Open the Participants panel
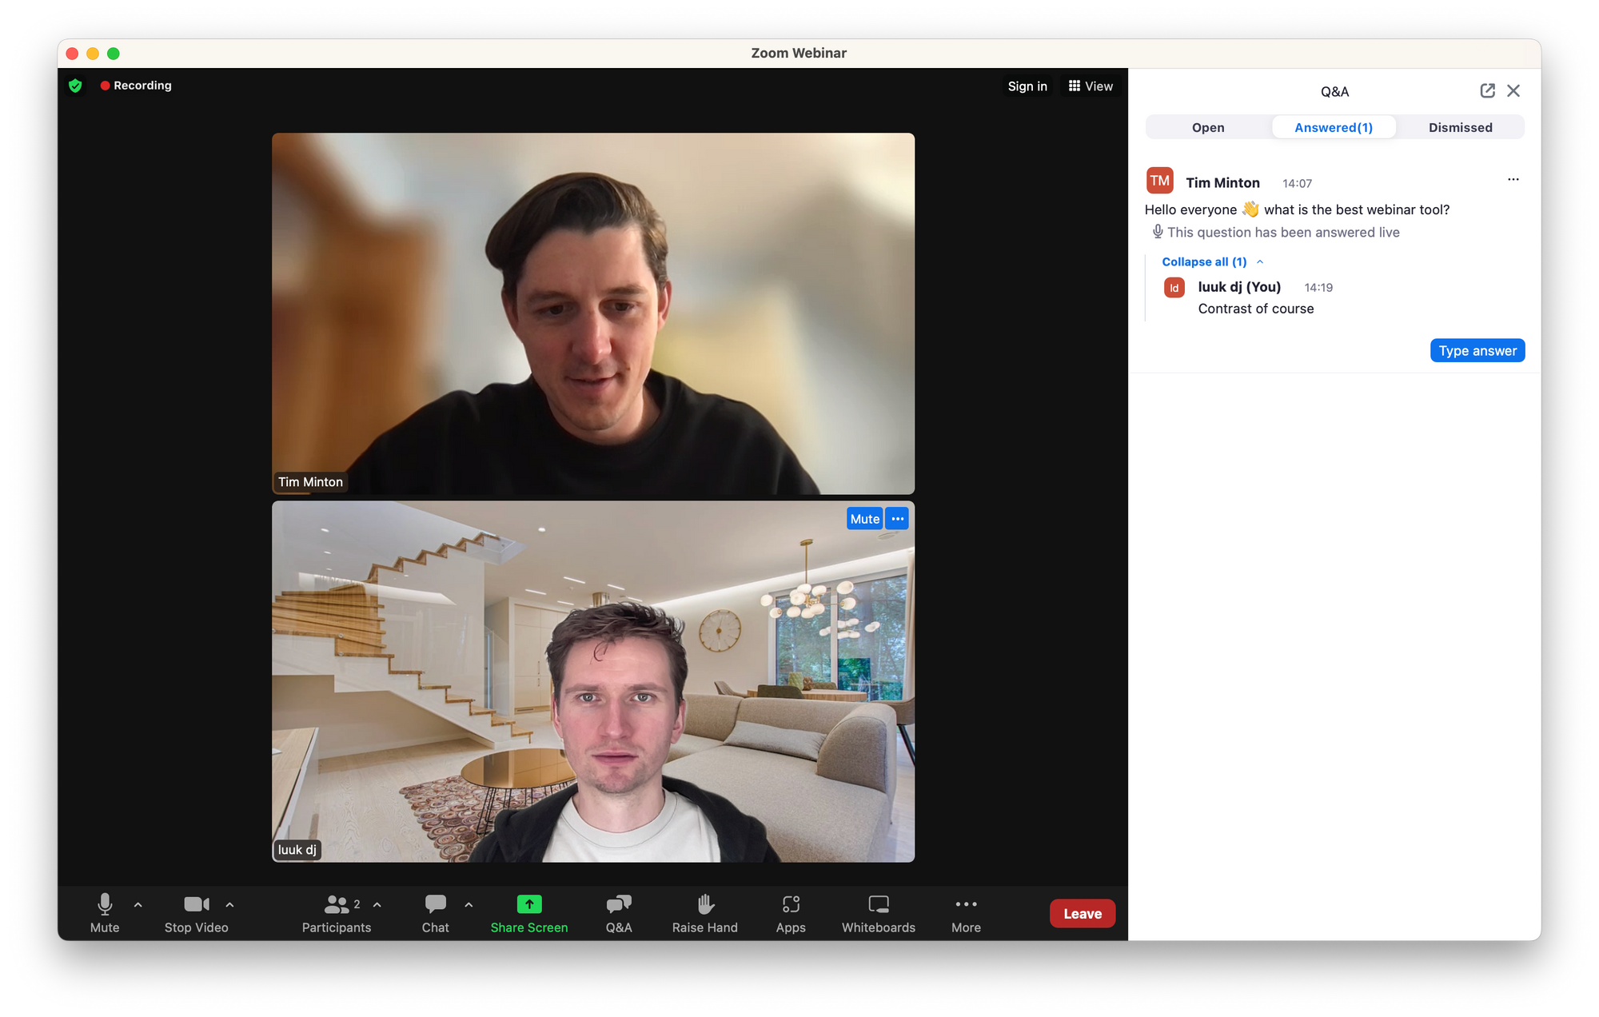Image resolution: width=1599 pixels, height=1017 pixels. click(x=337, y=913)
